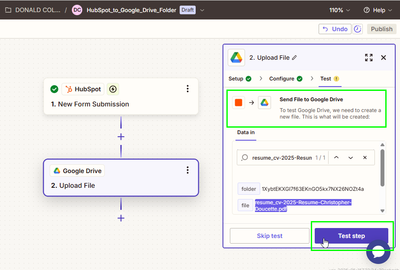Click the 1 / 1 match counter
Screen dimensions: 400x270
point(320,158)
